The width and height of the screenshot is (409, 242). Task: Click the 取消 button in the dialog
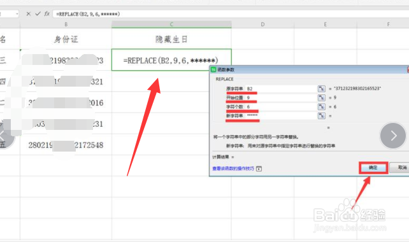[400, 167]
